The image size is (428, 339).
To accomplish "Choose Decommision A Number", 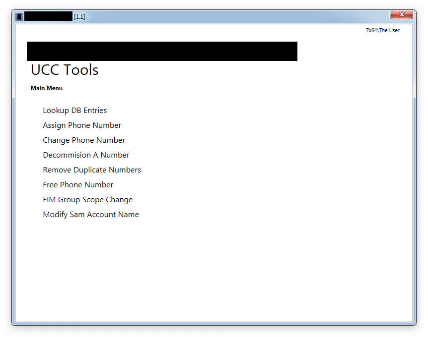I will click(86, 155).
